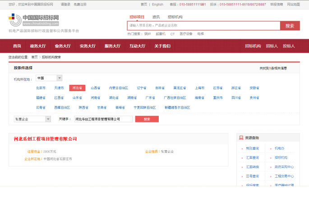The width and height of the screenshot is (309, 203).
Task: Select province 安徽省
Action: coord(254,88)
